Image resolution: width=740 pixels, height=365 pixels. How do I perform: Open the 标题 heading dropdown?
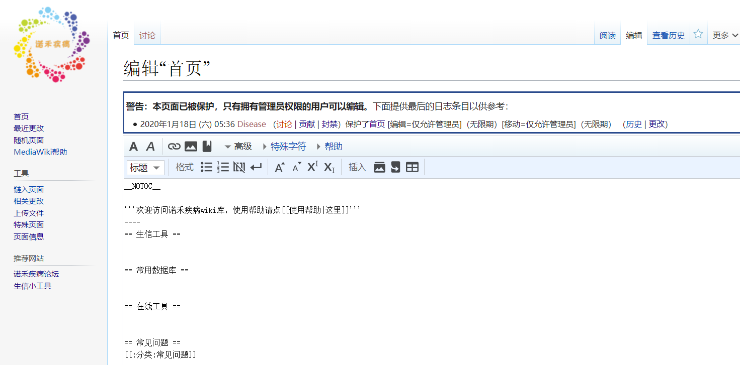click(x=145, y=167)
